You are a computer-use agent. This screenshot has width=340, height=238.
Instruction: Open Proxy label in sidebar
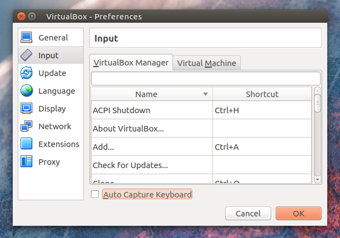tap(49, 162)
